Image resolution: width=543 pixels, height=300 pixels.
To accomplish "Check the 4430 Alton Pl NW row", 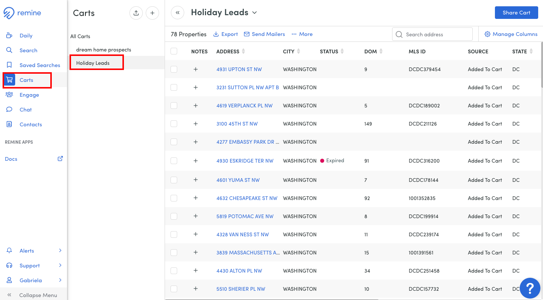I will tap(174, 271).
